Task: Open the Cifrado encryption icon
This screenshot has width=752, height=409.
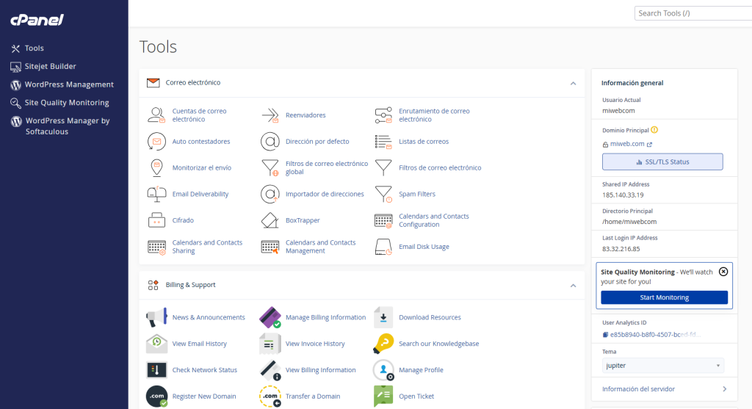Action: 156,220
